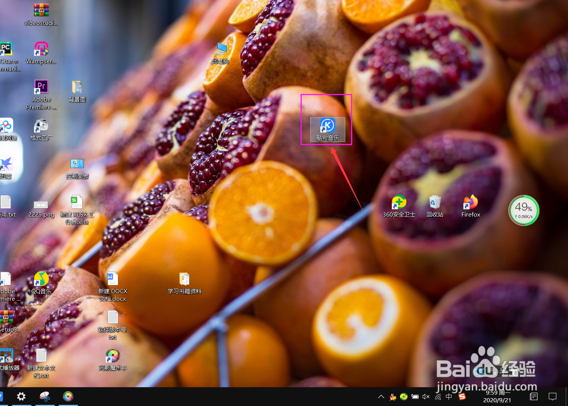Switch to the color-wheel app on the taskbar

tap(68, 397)
